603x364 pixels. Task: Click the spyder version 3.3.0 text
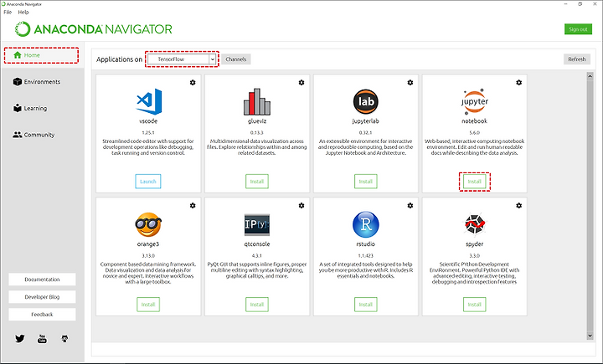[x=475, y=255]
